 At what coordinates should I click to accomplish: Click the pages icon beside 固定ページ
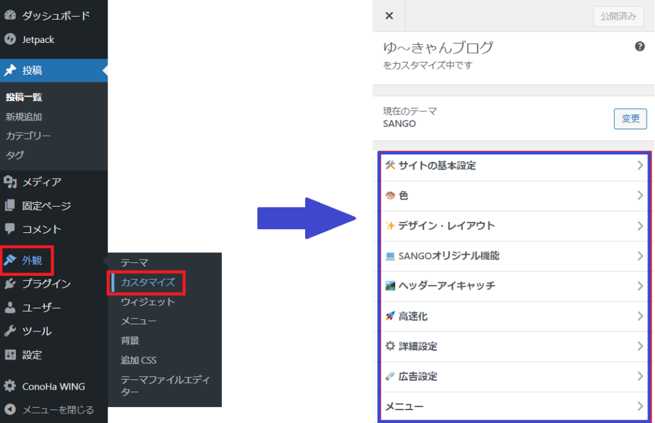tap(10, 205)
